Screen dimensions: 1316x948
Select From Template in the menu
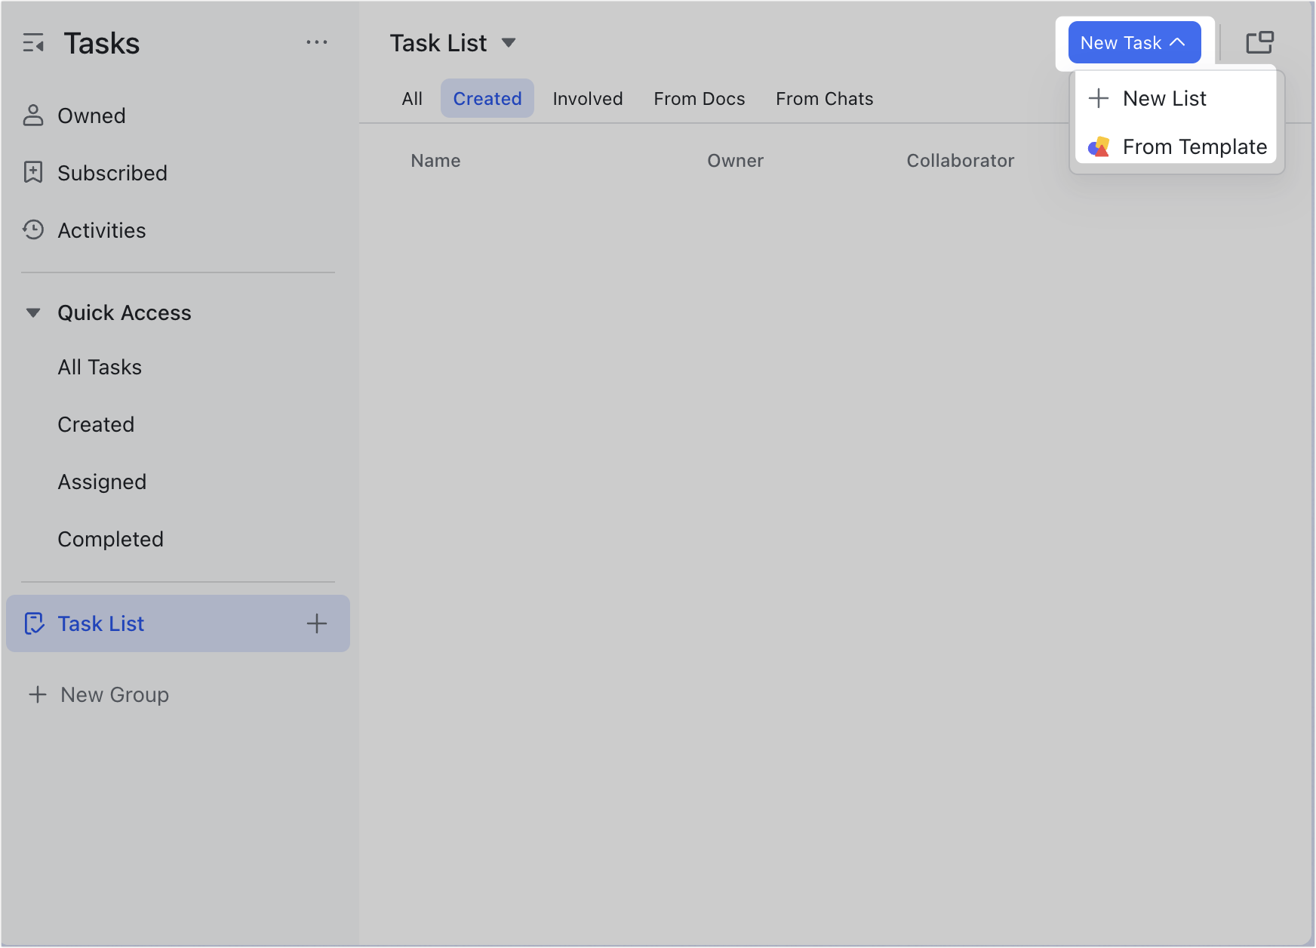click(x=1195, y=146)
